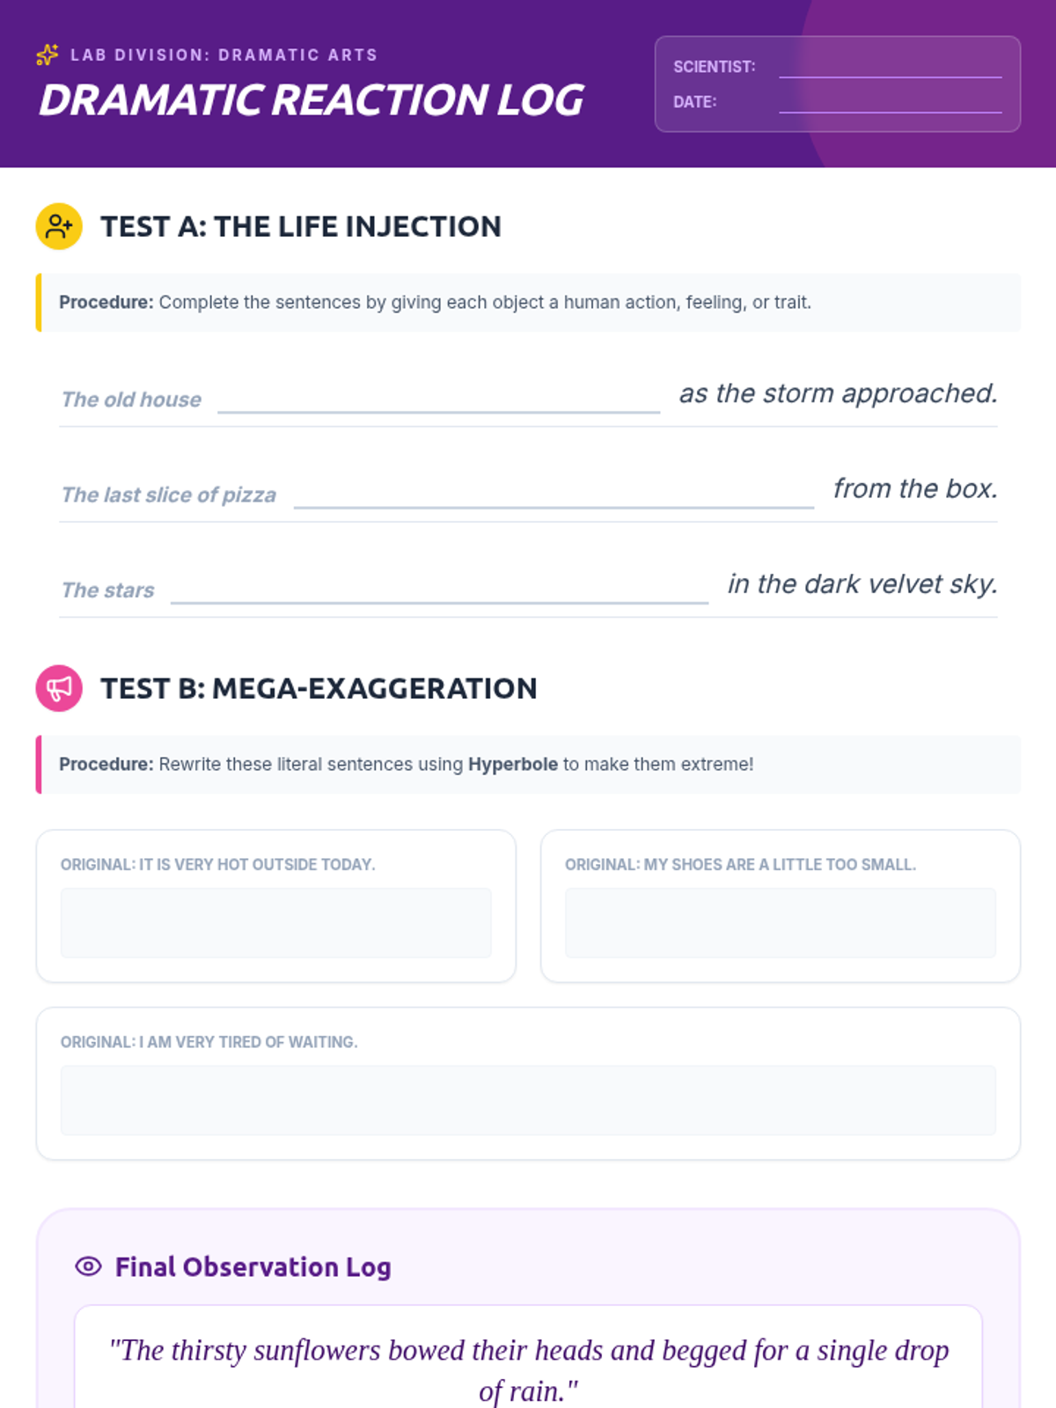This screenshot has height=1408, width=1056.
Task: Click the answer box under 'shoes are a little too small'
Action: pyautogui.click(x=780, y=923)
